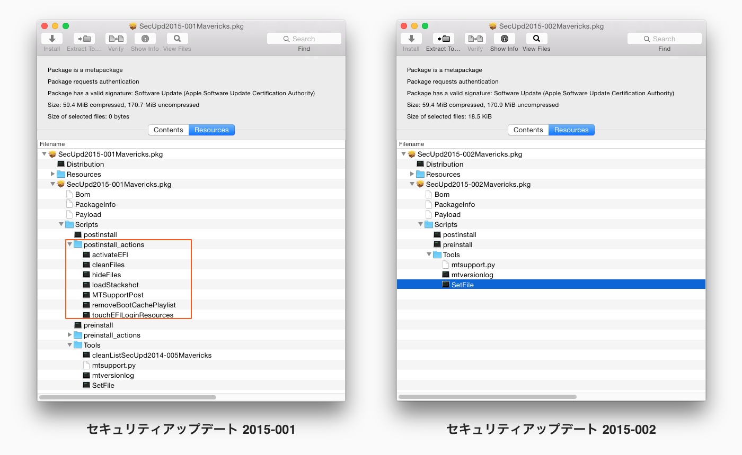Select Distribution row in 2015-001 window
The width and height of the screenshot is (742, 455).
tap(191, 164)
